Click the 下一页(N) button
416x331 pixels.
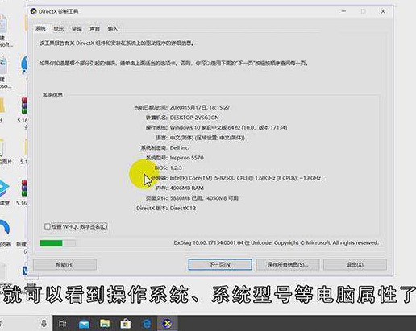pyautogui.click(x=220, y=265)
